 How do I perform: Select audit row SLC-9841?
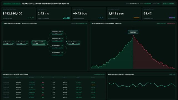tap(54, 85)
